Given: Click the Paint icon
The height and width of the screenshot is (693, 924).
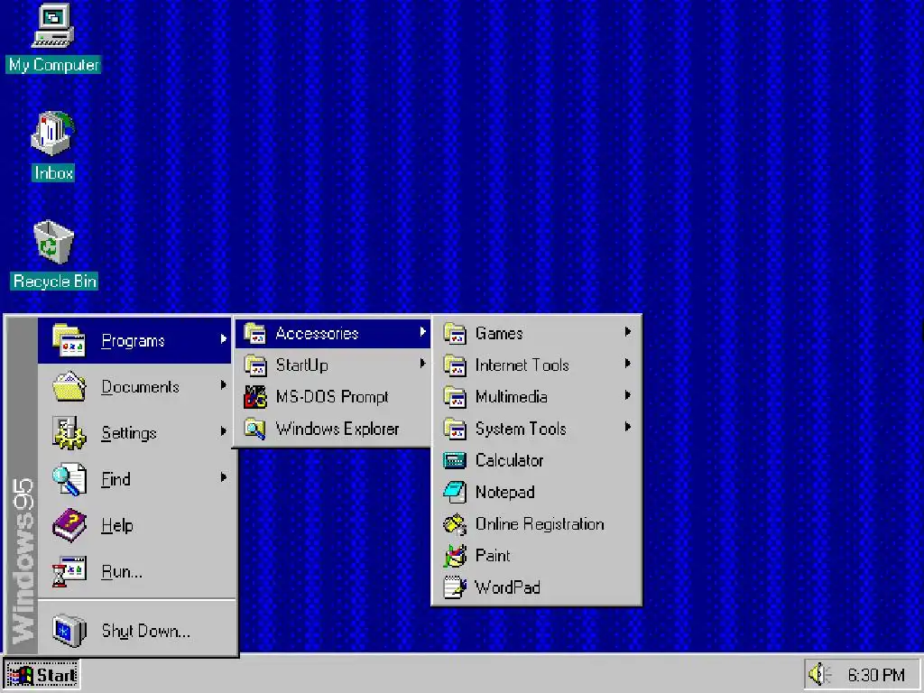Looking at the screenshot, I should tap(455, 556).
